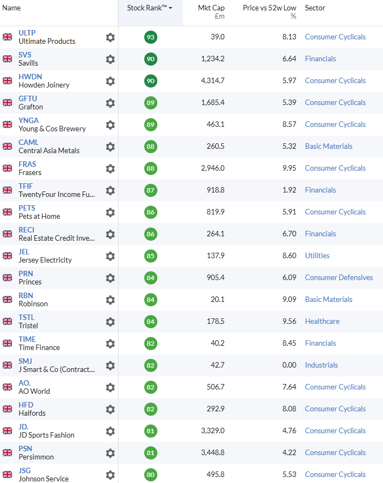Expand the Stock Rank sort dropdown arrow
The width and height of the screenshot is (383, 483).
(170, 8)
